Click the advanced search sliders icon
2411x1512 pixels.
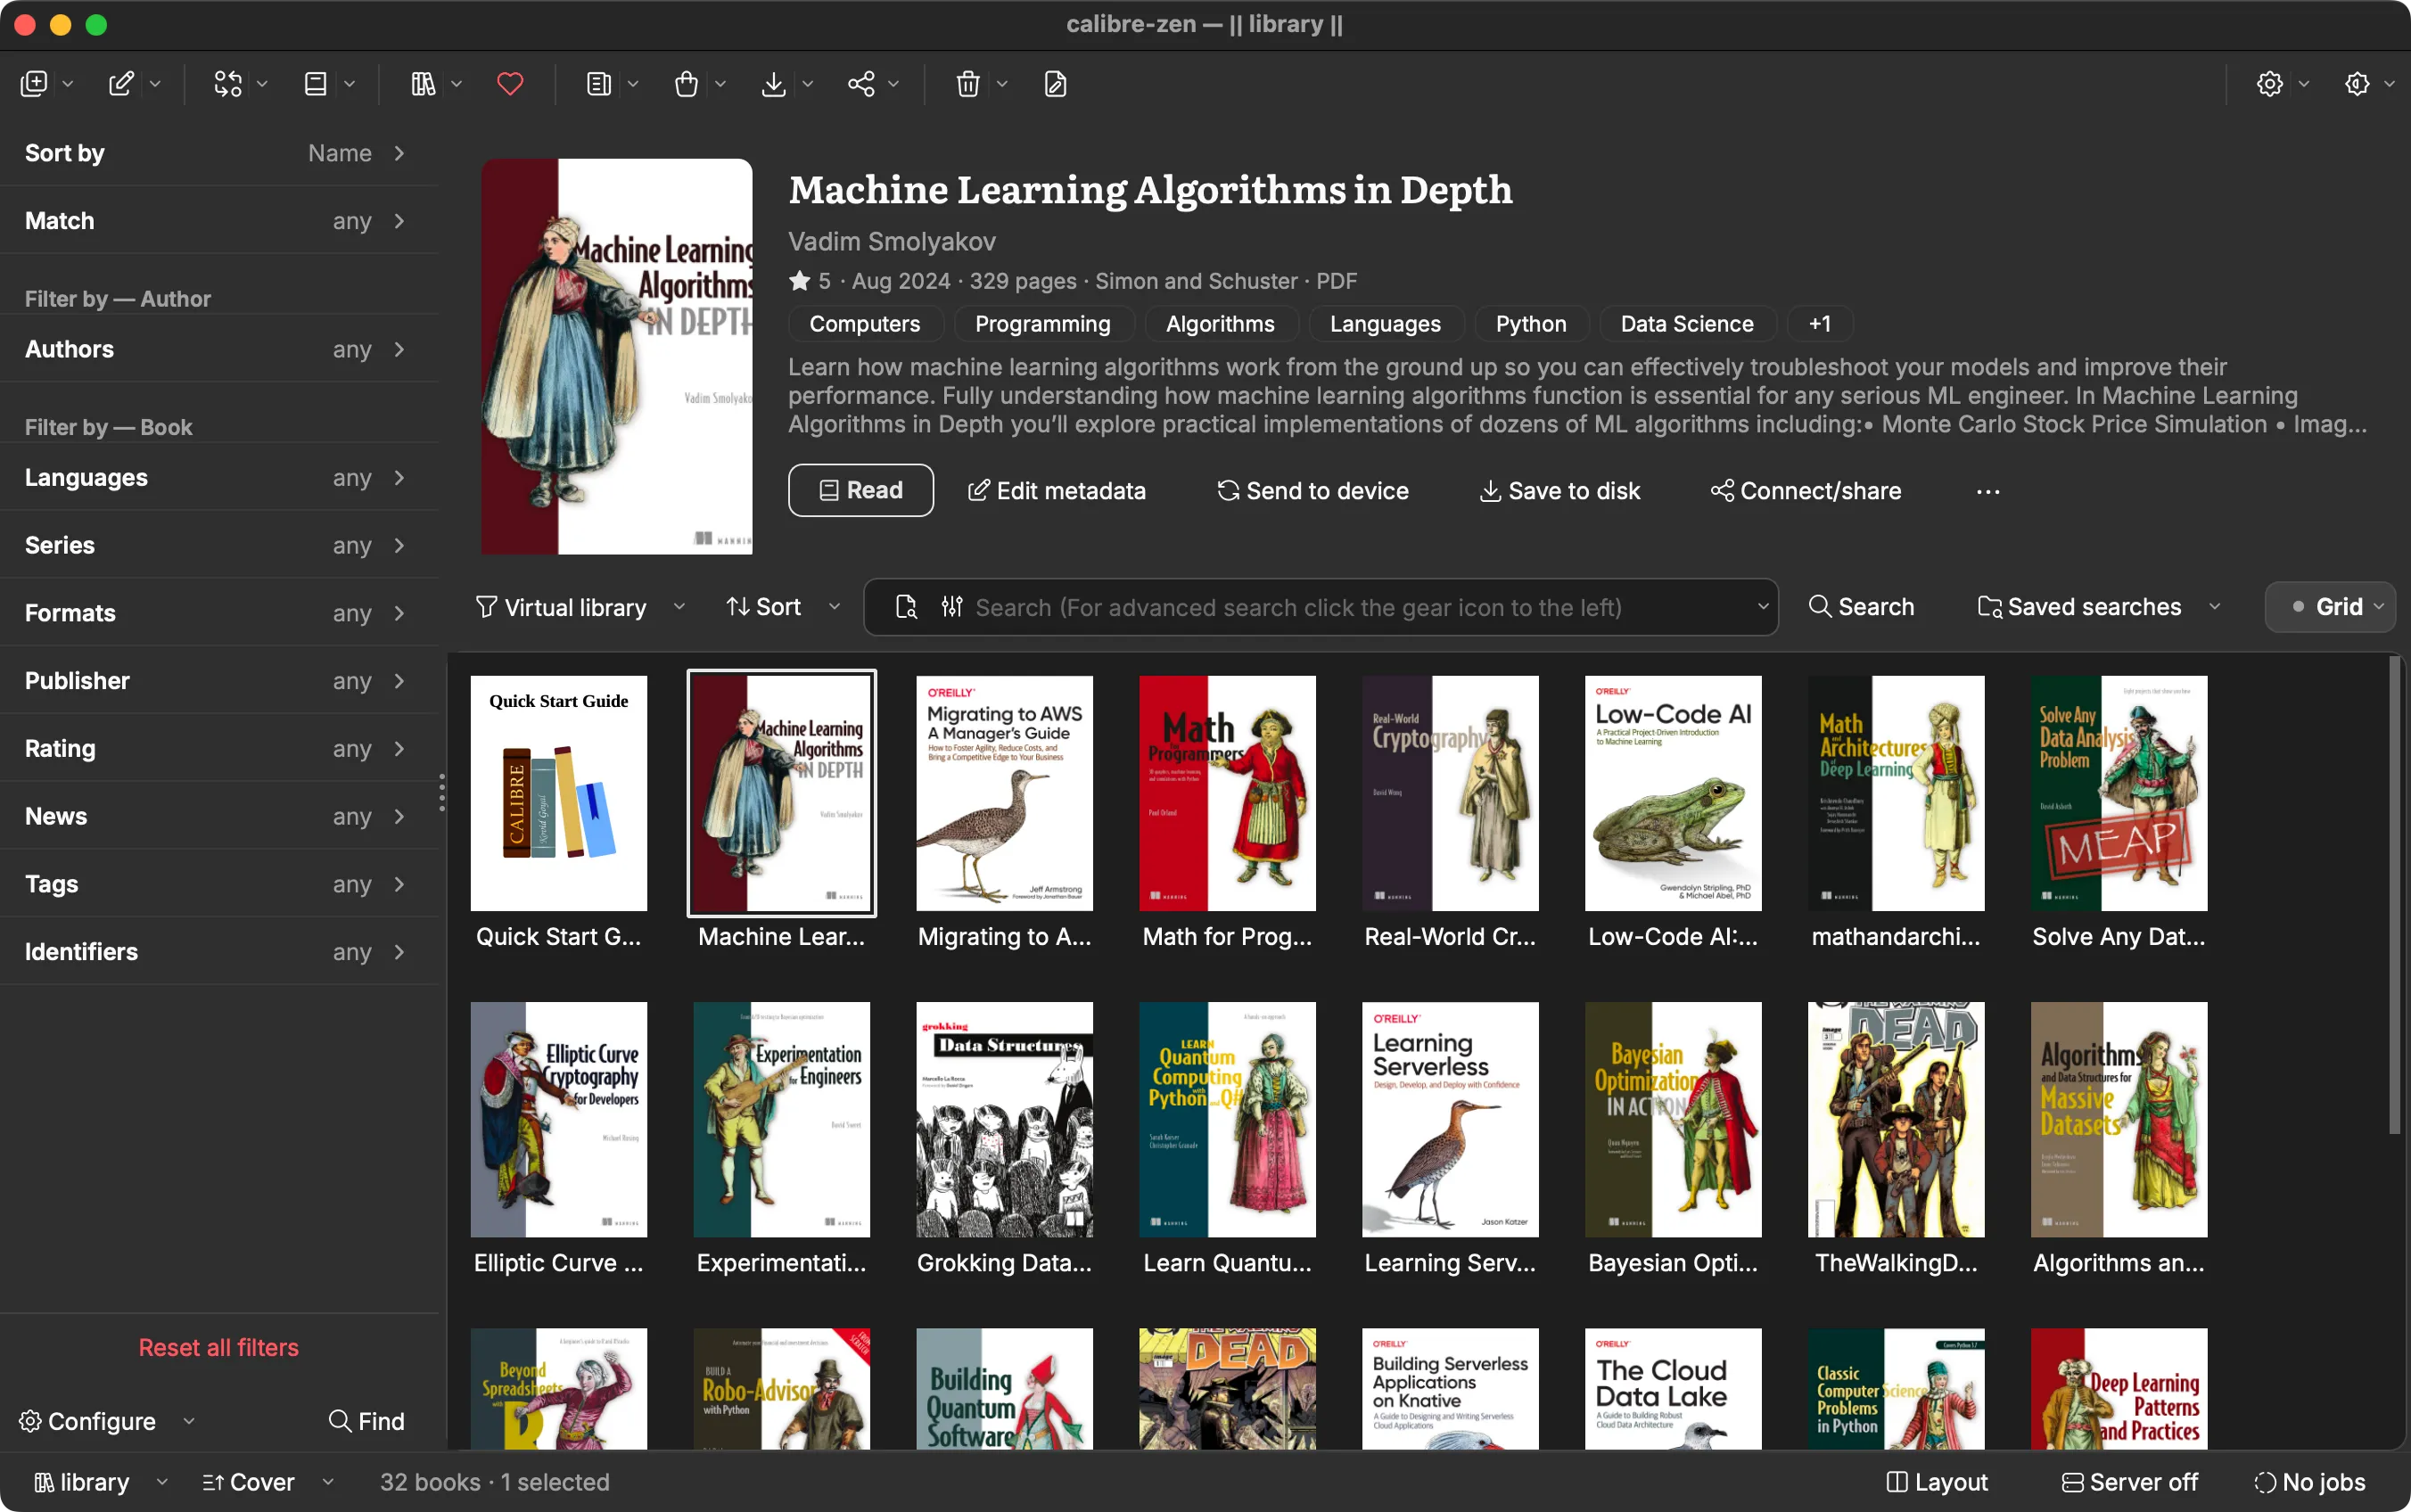pos(952,607)
